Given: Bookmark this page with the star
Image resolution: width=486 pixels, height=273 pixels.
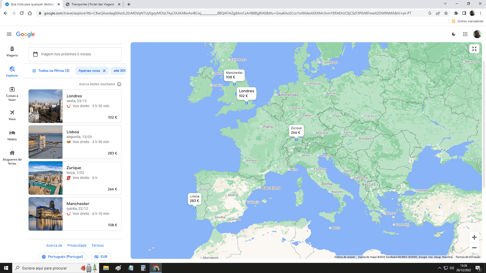Looking at the screenshot, I should pos(446,13).
